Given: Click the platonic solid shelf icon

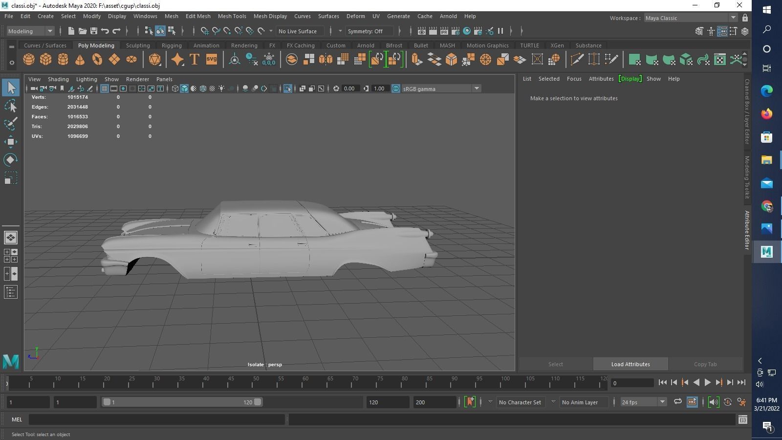Looking at the screenshot, I should [155, 60].
